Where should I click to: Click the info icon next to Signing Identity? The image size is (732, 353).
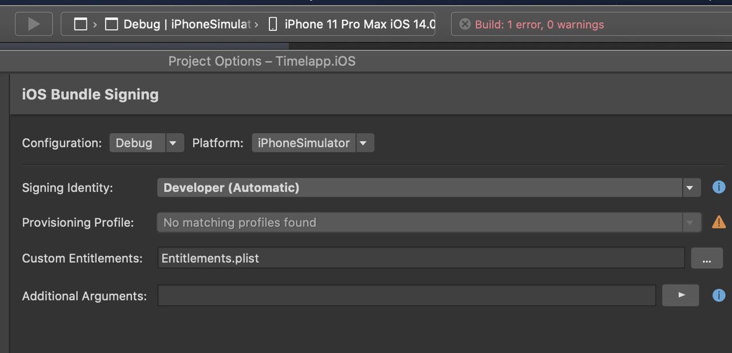719,187
